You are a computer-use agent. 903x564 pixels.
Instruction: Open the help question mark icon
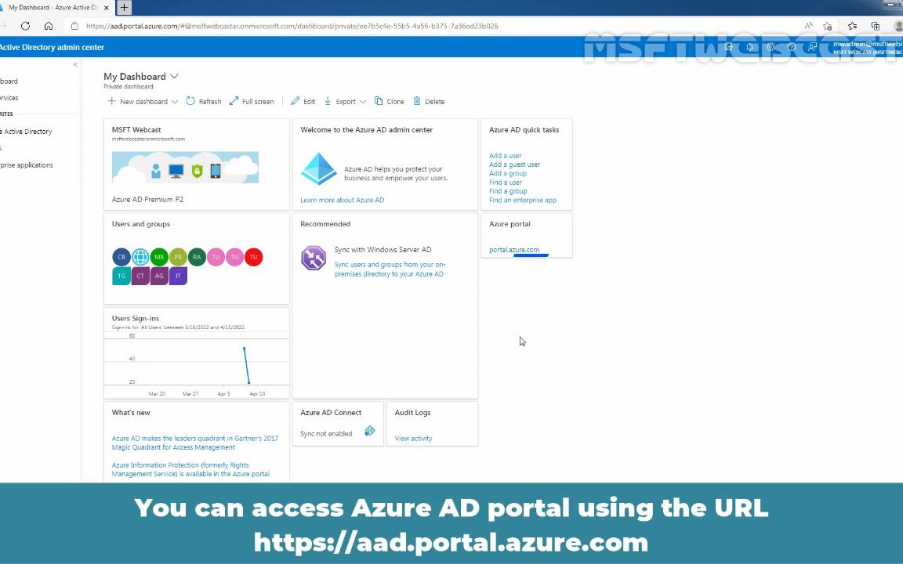coord(792,47)
